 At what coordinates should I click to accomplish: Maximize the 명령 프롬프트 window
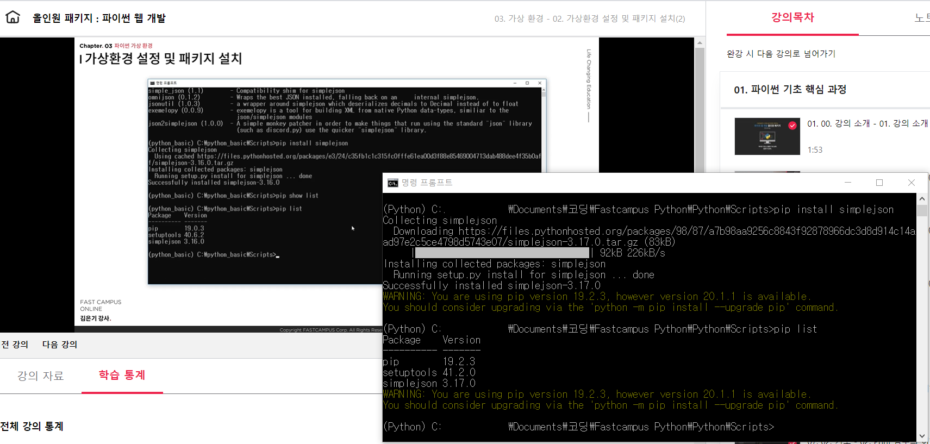(x=879, y=183)
